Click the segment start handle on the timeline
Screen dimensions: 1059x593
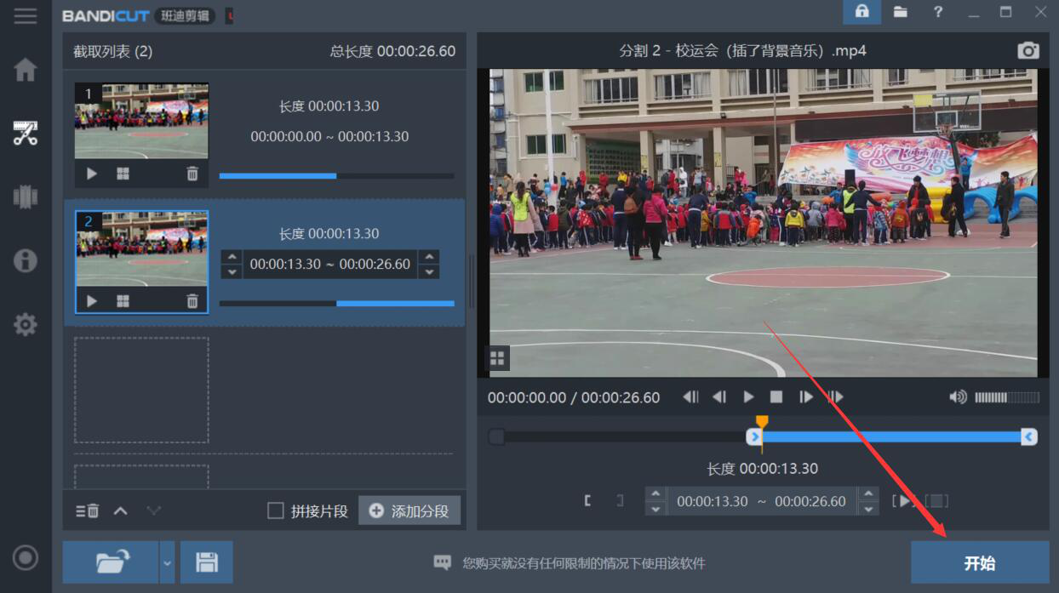pos(754,437)
